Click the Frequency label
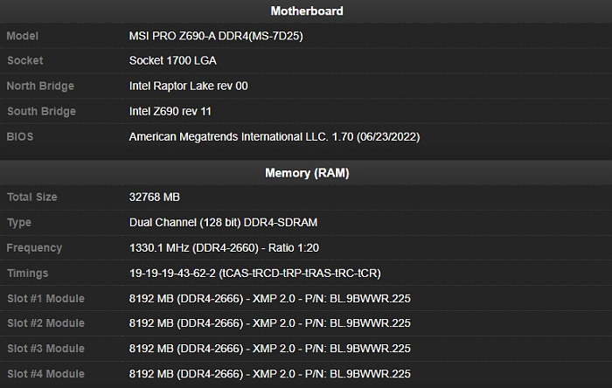 coord(34,247)
